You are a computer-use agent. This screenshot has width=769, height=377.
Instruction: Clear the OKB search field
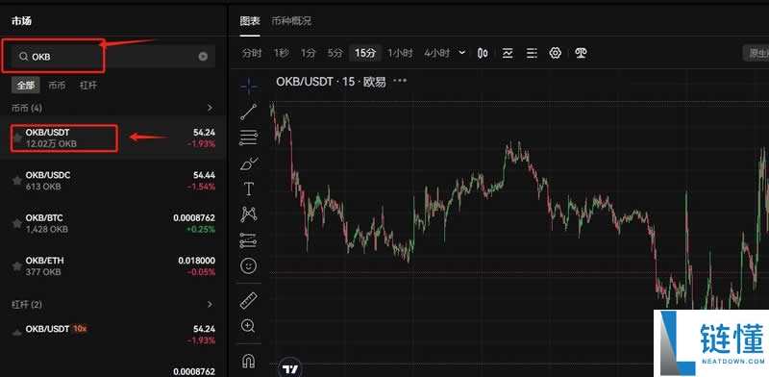click(x=203, y=57)
